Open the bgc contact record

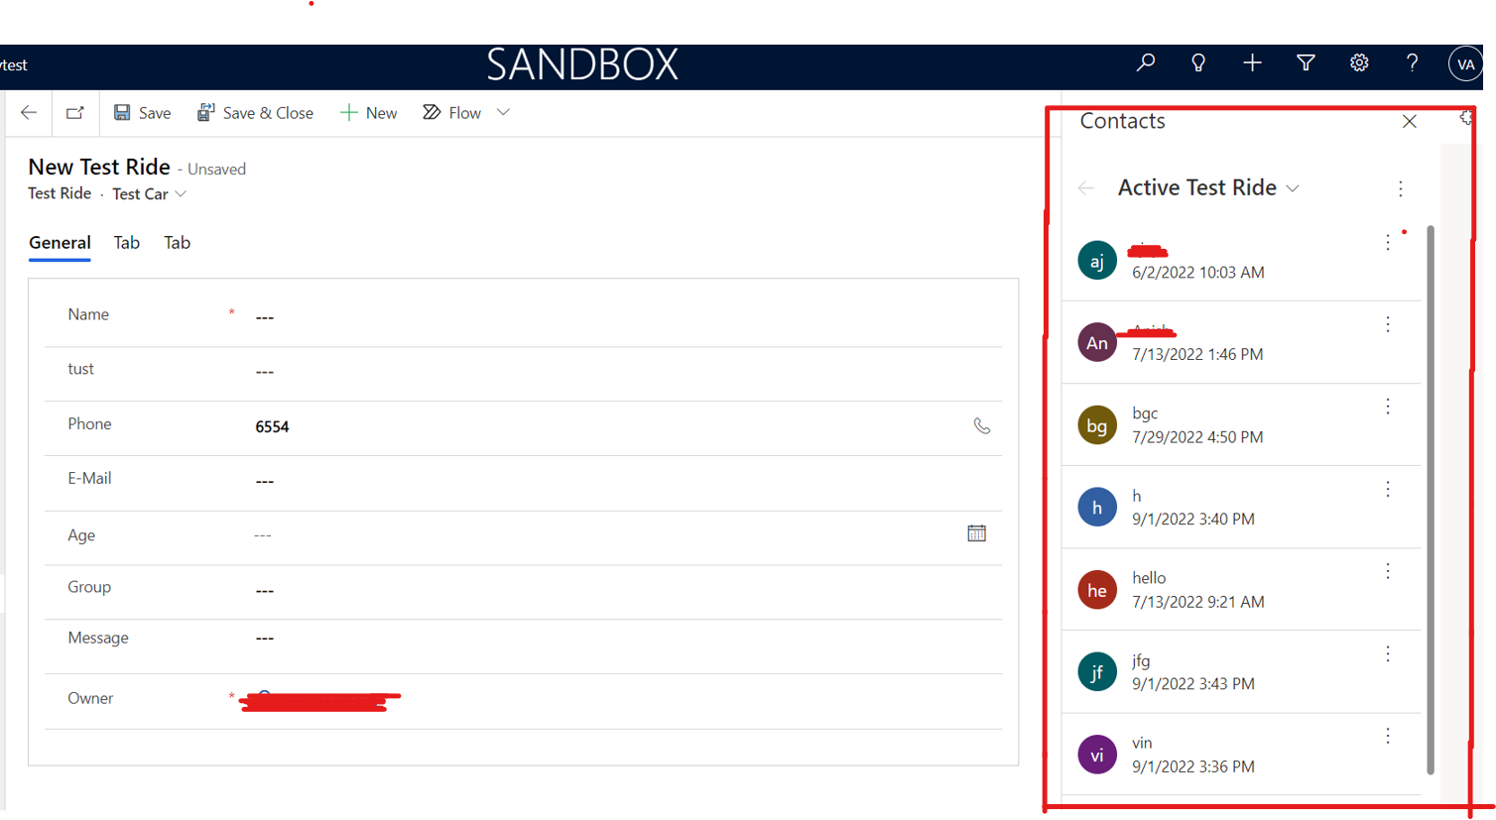(x=1241, y=425)
